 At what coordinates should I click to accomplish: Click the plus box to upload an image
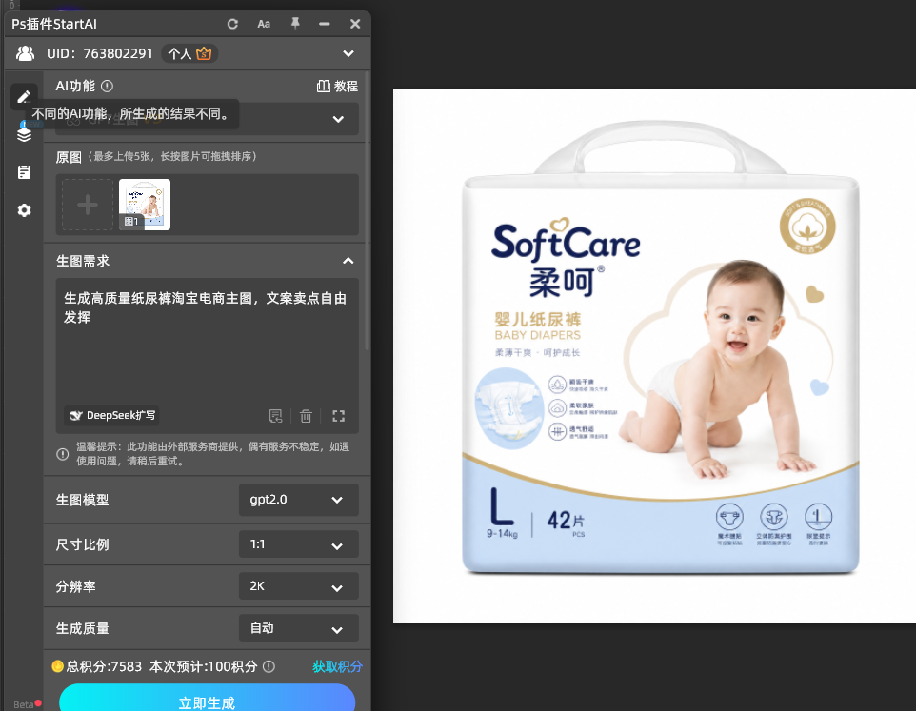click(x=88, y=205)
